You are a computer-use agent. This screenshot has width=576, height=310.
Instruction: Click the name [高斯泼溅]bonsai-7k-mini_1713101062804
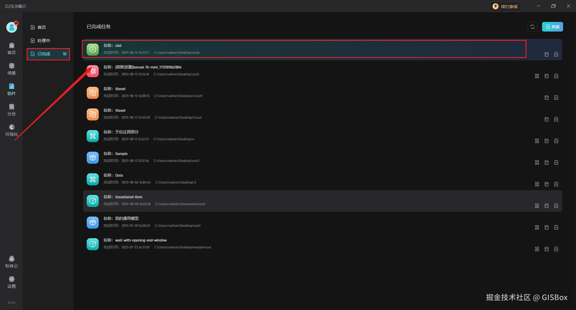coord(148,67)
